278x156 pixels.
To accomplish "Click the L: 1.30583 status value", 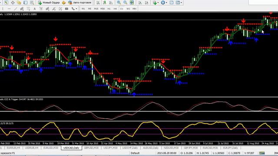I will coord(218,153).
